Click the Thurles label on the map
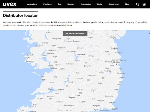150x112 pixels. [x=80, y=89]
